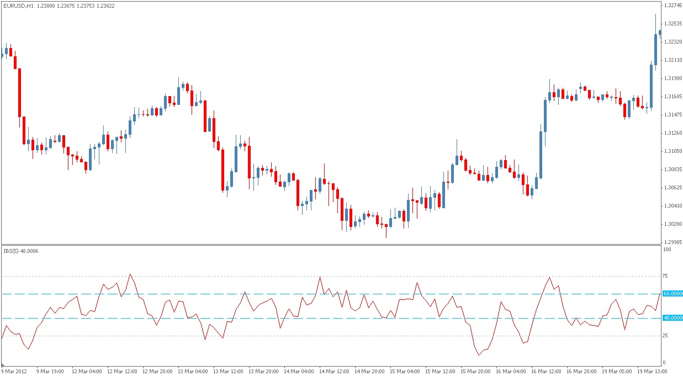Click the upper dashed blue level line
The height and width of the screenshot is (376, 683).
(x=331, y=294)
